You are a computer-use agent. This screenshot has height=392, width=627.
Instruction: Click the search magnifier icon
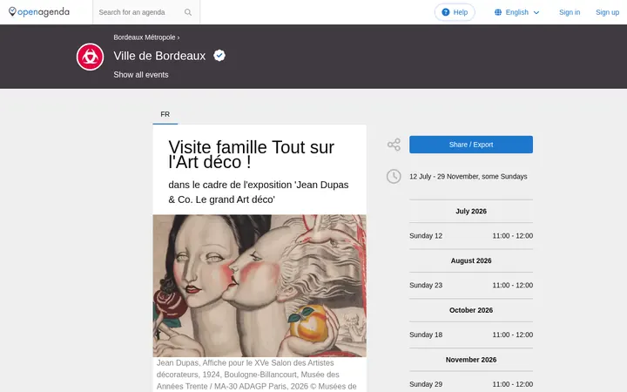coord(188,12)
